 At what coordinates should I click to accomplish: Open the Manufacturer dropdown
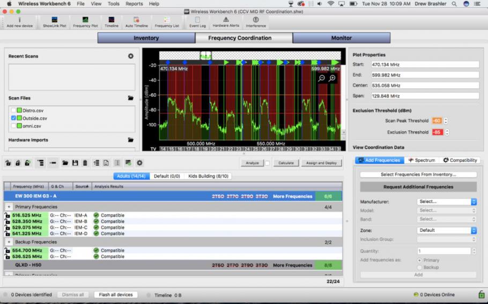(447, 202)
